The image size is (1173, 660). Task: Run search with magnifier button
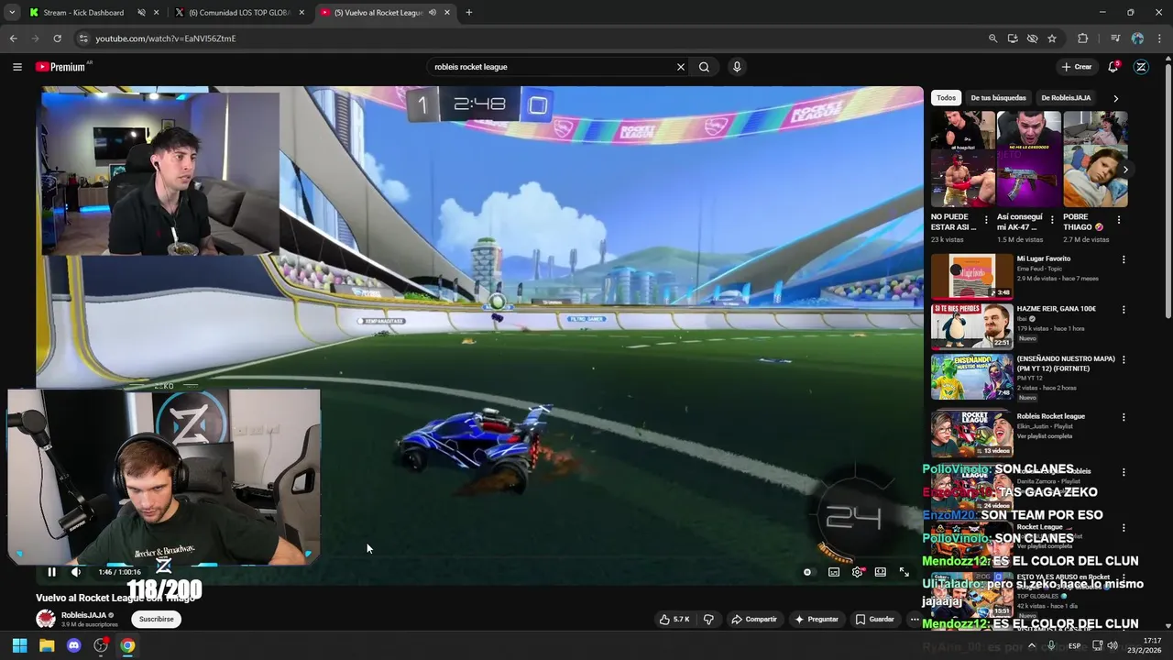pos(704,67)
